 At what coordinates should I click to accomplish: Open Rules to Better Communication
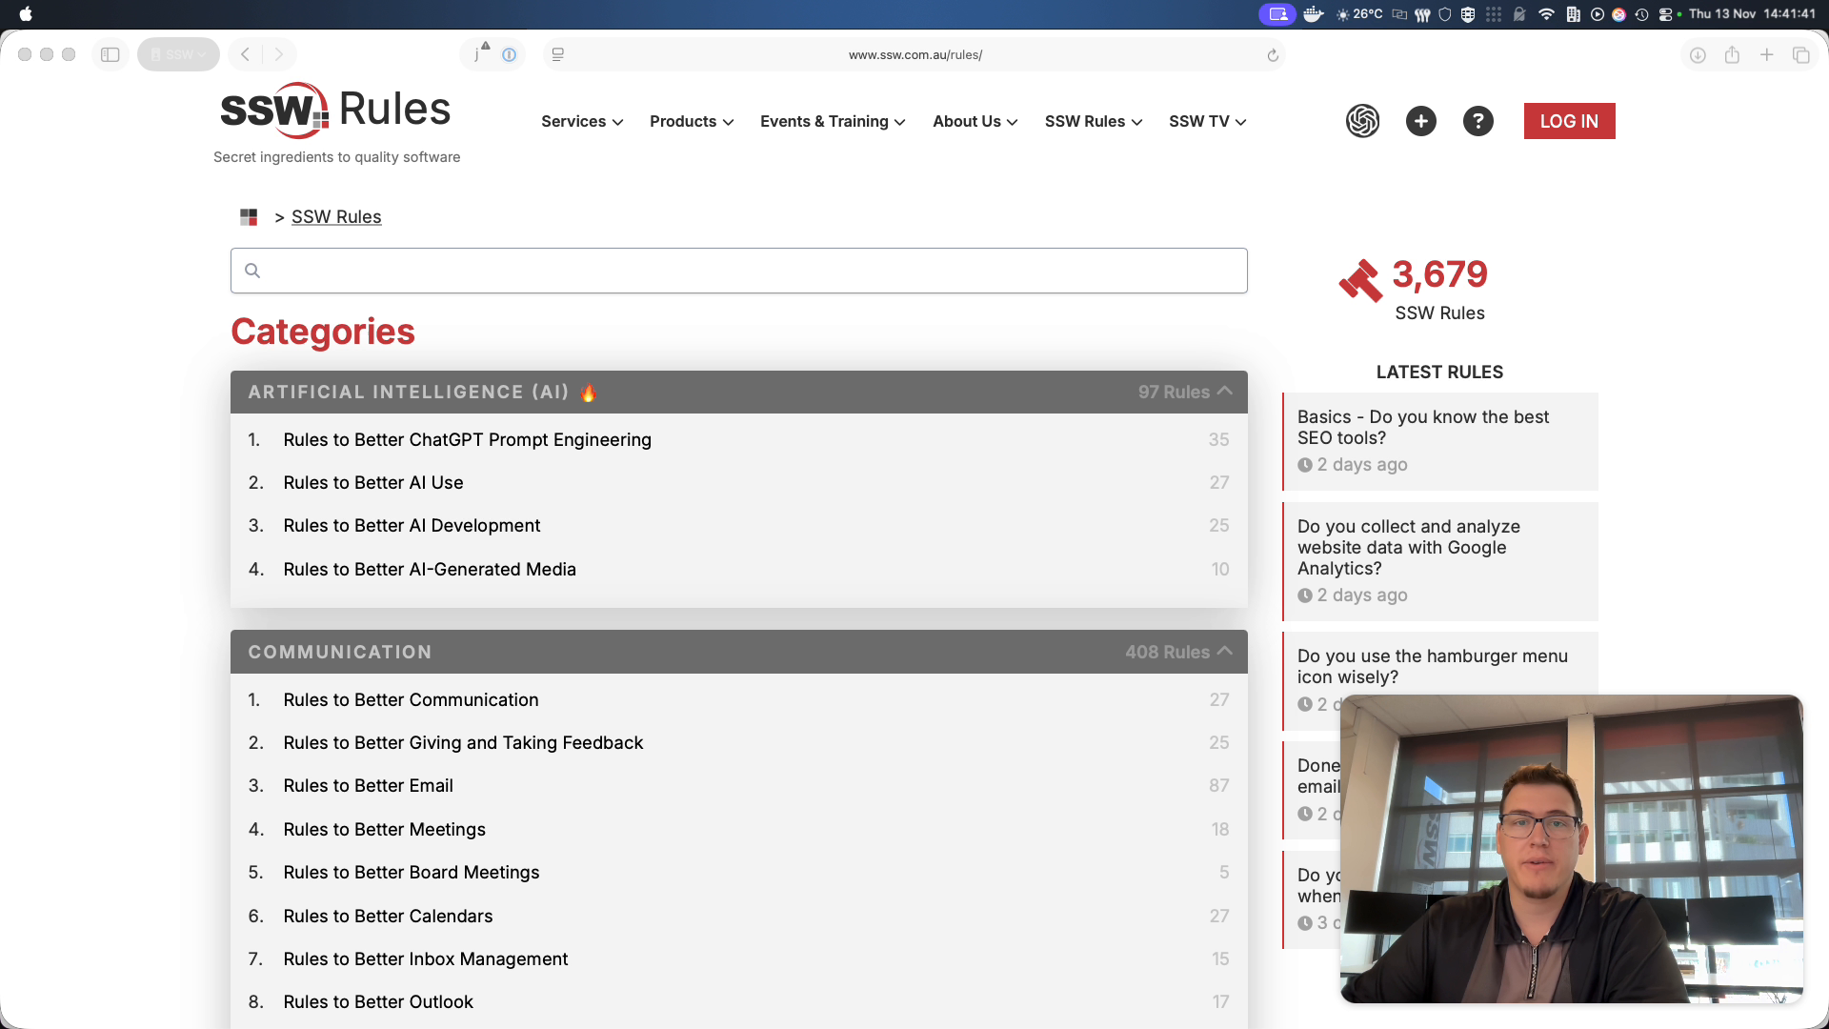411,700
